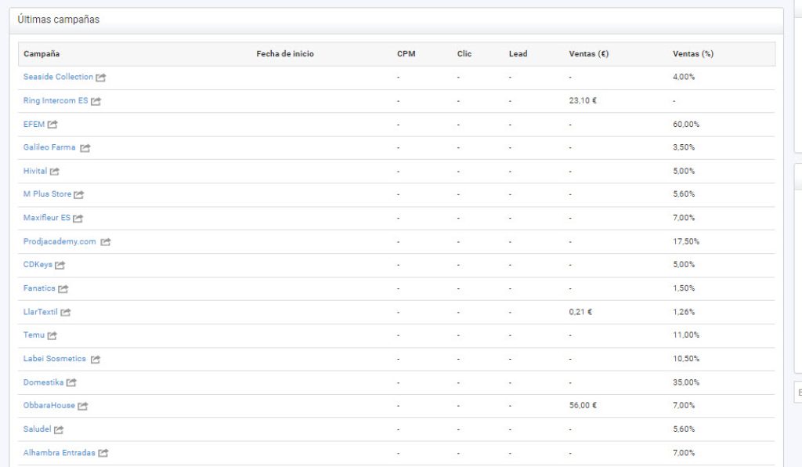Viewport: 802px width, 467px height.
Task: Click the M Plus Store external icon
Action: coord(78,194)
